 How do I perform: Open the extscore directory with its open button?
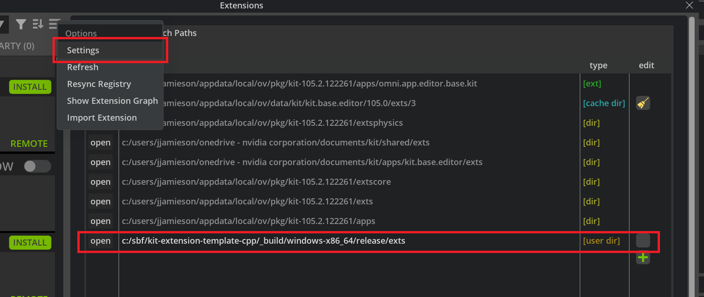point(100,181)
